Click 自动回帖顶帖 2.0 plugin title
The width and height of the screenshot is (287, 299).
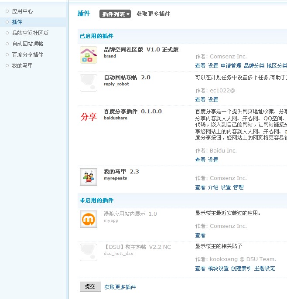tap(127, 78)
